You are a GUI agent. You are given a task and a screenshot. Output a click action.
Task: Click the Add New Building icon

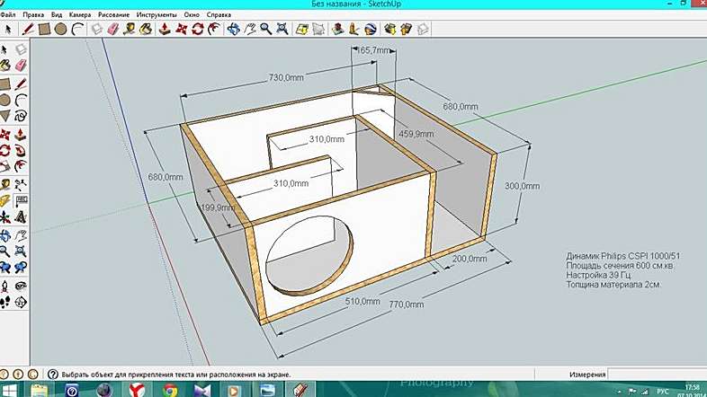tap(338, 30)
